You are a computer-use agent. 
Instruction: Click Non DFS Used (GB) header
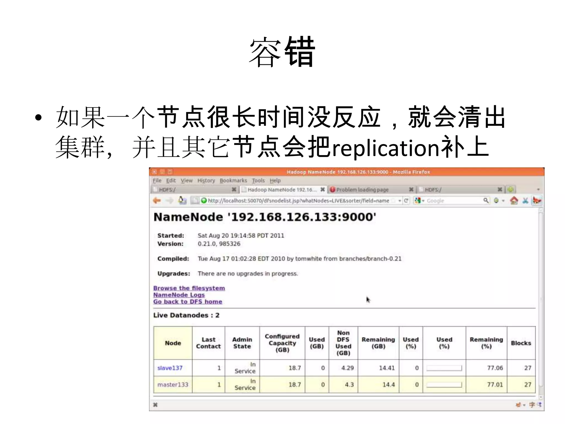[x=343, y=343]
